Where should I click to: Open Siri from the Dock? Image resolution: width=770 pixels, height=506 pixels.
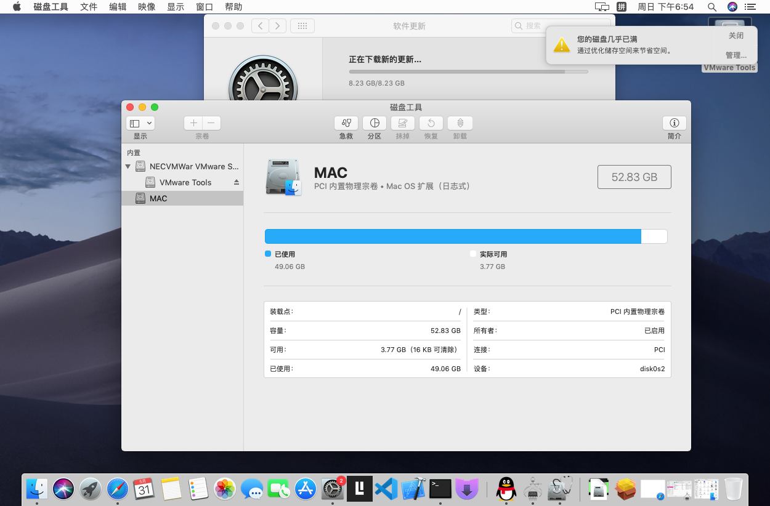pyautogui.click(x=63, y=489)
